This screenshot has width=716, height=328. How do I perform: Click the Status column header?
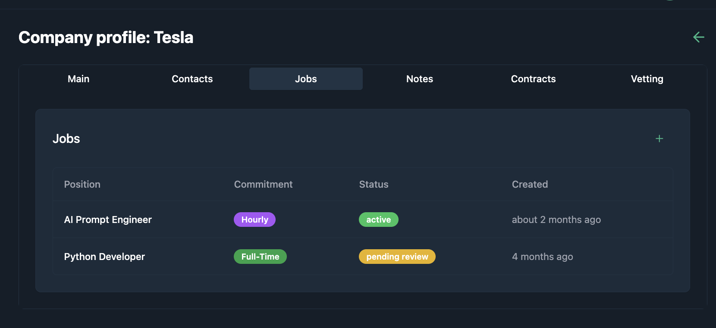tap(374, 184)
